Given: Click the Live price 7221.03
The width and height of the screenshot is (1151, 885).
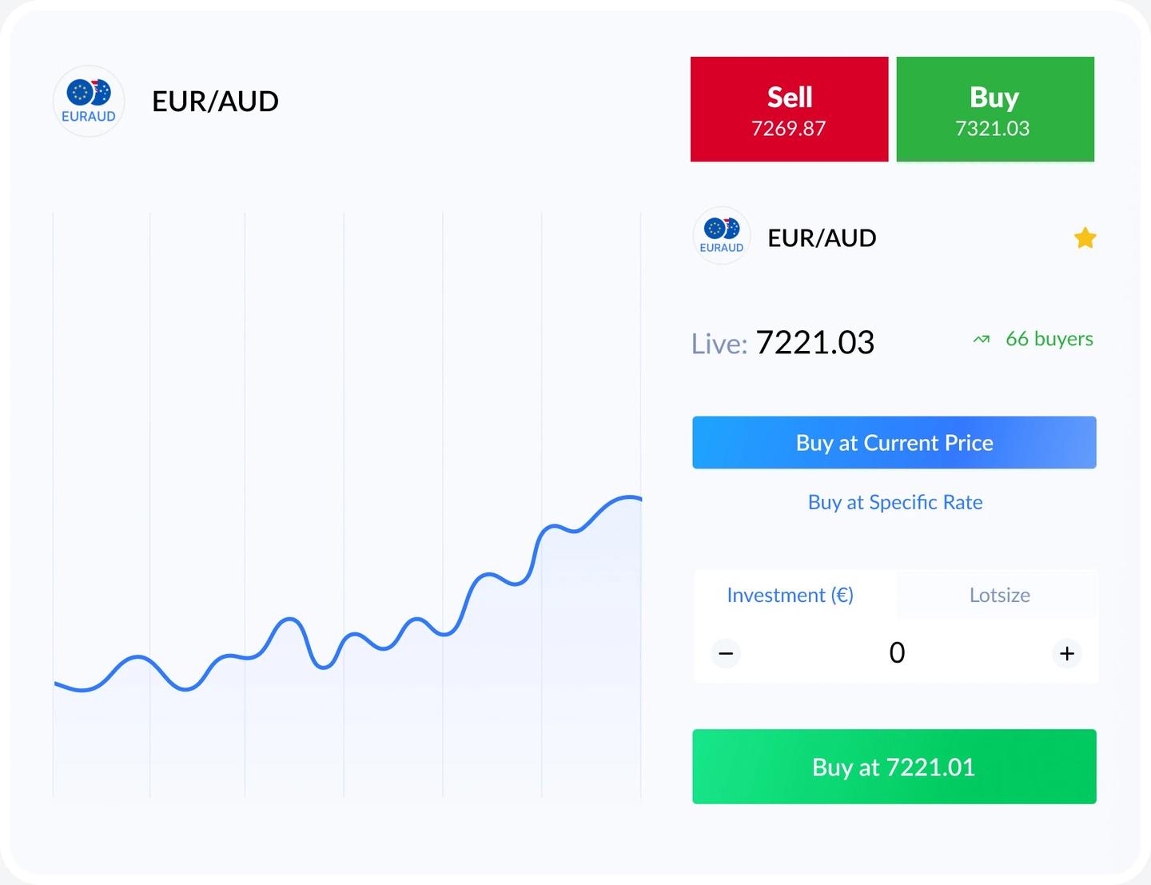Looking at the screenshot, I should 814,343.
